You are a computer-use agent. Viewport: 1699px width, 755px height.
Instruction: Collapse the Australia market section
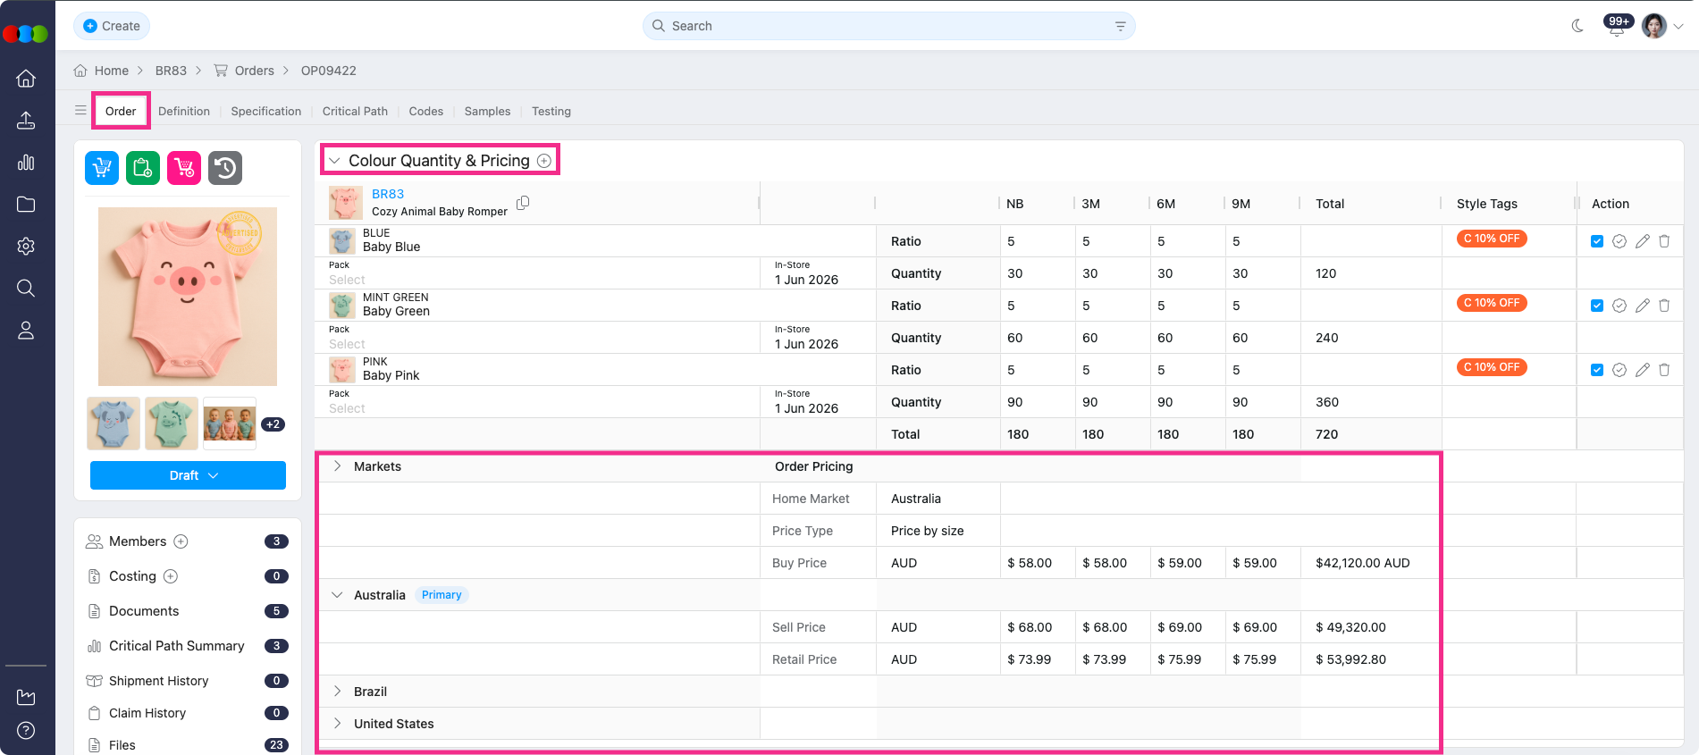[x=338, y=595]
